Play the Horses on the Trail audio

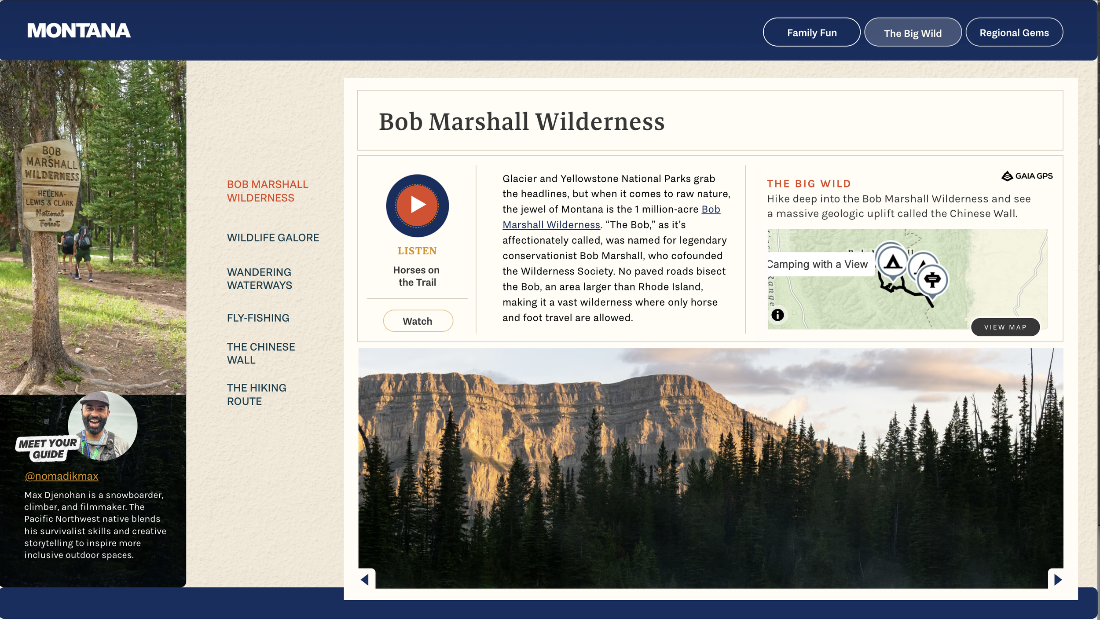point(417,205)
